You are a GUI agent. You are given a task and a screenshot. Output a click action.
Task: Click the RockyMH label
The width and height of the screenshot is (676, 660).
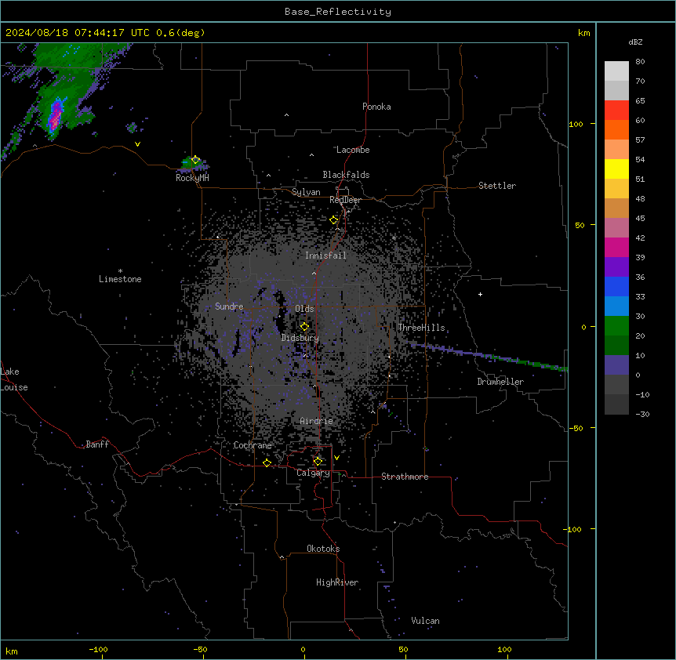point(192,178)
